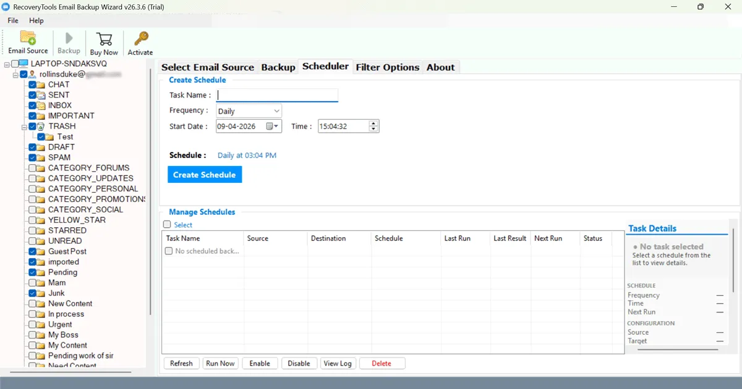Screen dimensions: 742x389
Task: Collapse the rollinsduke account tree node
Action: pyautogui.click(x=15, y=74)
